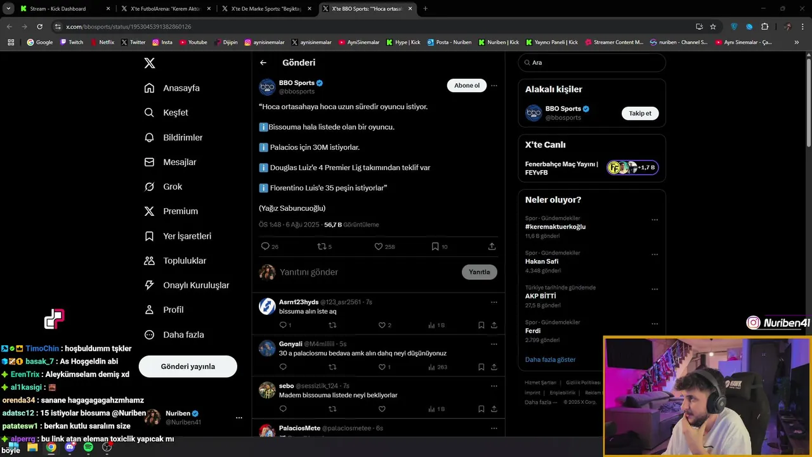This screenshot has width=812, height=457.
Task: Open Onaylı Kuruluşlar in the sidebar
Action: (x=187, y=285)
